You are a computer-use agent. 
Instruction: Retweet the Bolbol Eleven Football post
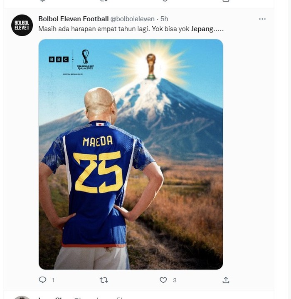pyautogui.click(x=104, y=280)
